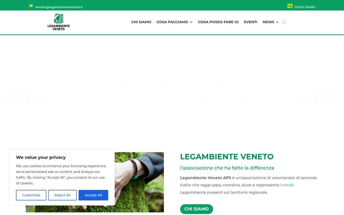Open the NEWS menu item
The image size is (344, 215).
click(269, 22)
